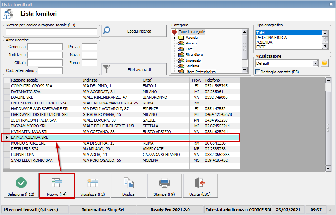Screen dimensions: 336x215
Task: Close the Lista fornitori window
Action: 331,4
